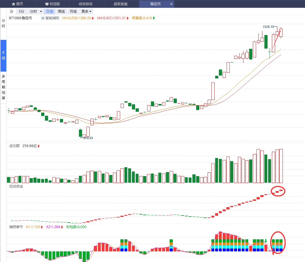The height and width of the screenshot is (262, 305).
Task: Select the 周线 weekly period
Action: 61,11
